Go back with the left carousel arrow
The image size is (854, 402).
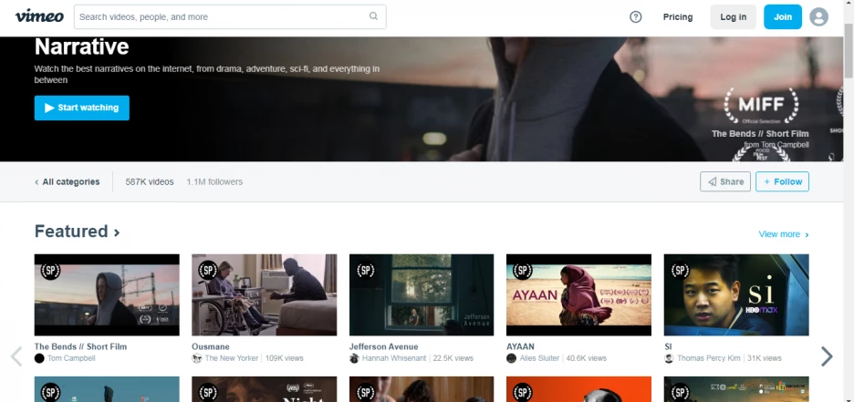(x=16, y=356)
